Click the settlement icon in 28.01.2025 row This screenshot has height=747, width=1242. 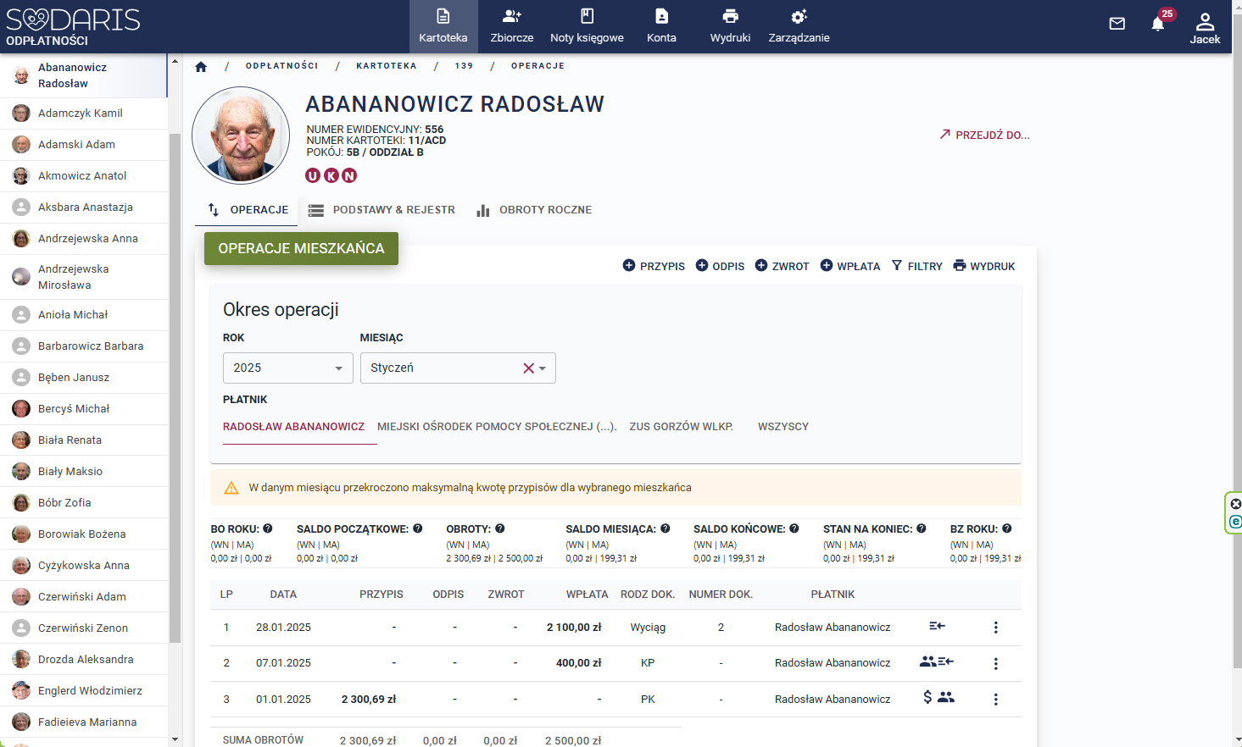pyautogui.click(x=937, y=627)
